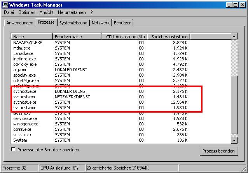Select the services.exe process
Viewport: 248px width, 173px height.
(101, 118)
